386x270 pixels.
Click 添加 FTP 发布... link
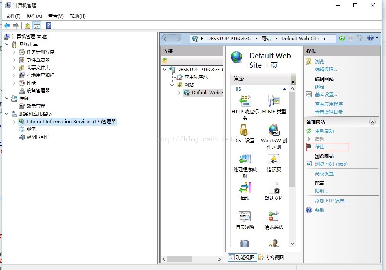pos(331,201)
